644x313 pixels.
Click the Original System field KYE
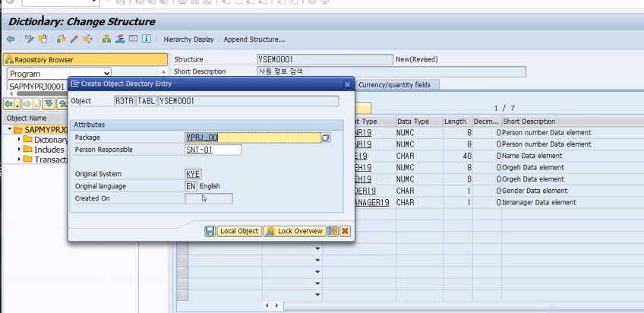pos(193,174)
